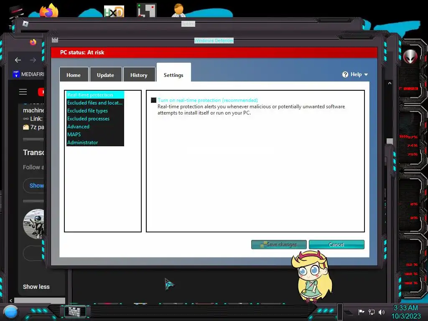Click the Start orb button

click(x=10, y=313)
